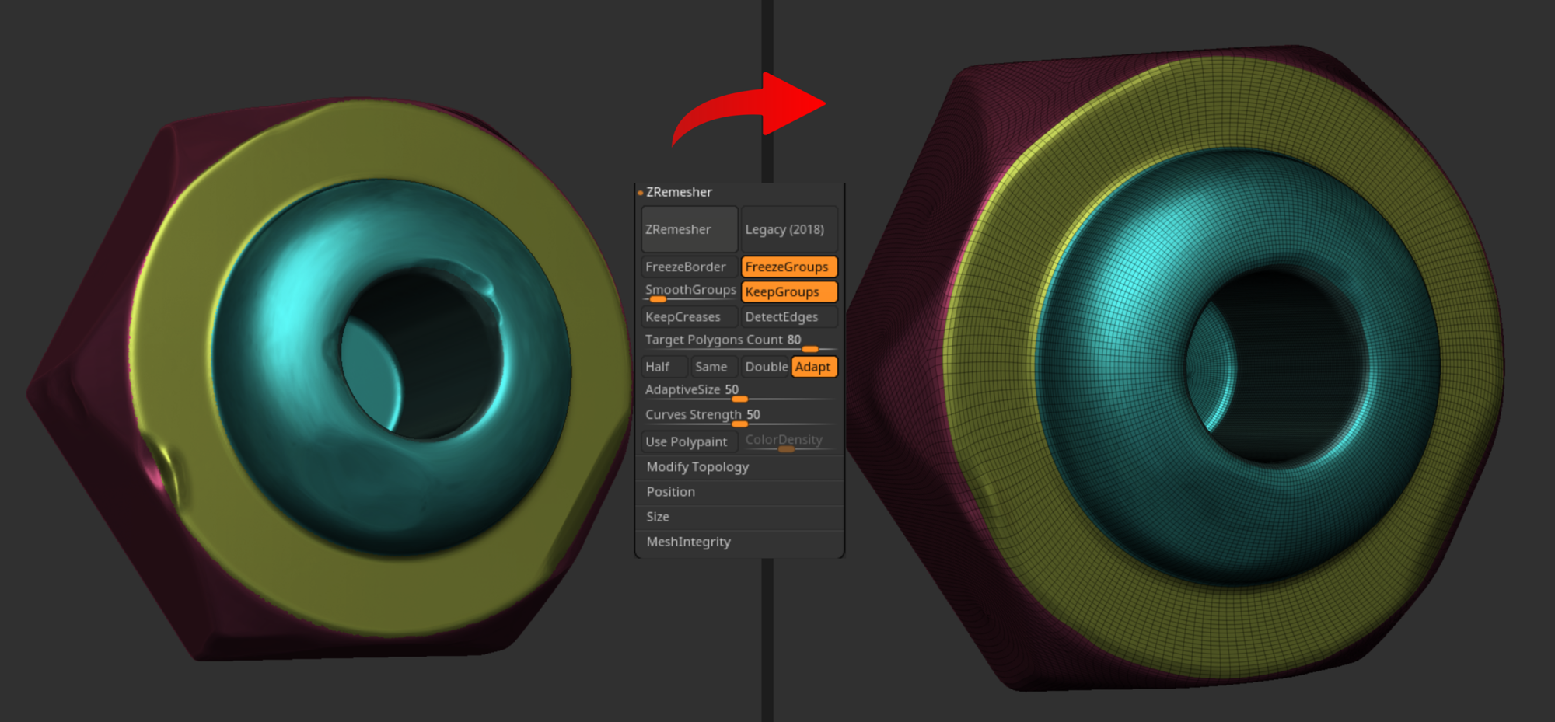Select the Same polygon count option
The height and width of the screenshot is (722, 1555).
tap(714, 366)
